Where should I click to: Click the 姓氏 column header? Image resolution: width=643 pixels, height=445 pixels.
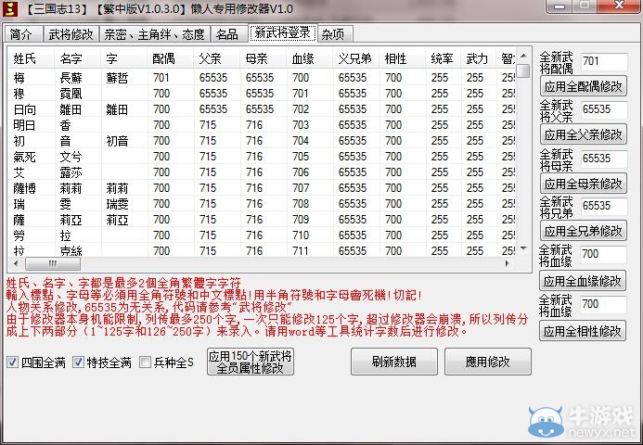tap(32, 58)
